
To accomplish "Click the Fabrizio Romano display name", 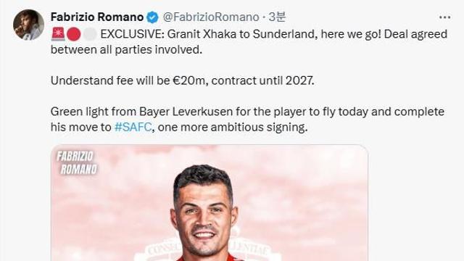I will [97, 17].
